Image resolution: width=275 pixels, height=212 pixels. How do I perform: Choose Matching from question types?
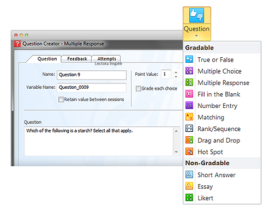pos(211,118)
